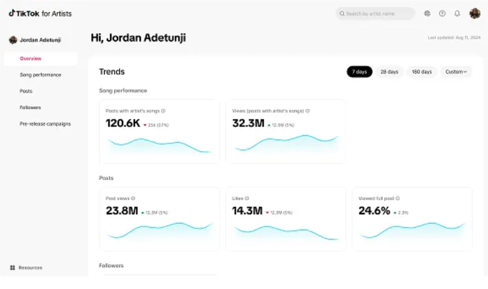
Task: Click info icon beside Posts with artist's songs
Action: point(163,111)
